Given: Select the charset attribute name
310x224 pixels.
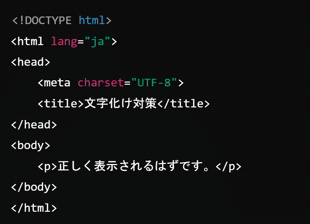Looking at the screenshot, I should [101, 83].
